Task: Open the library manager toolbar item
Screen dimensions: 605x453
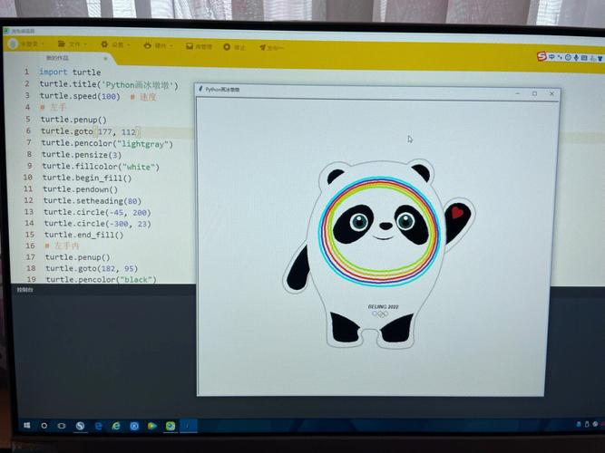Action: click(199, 46)
